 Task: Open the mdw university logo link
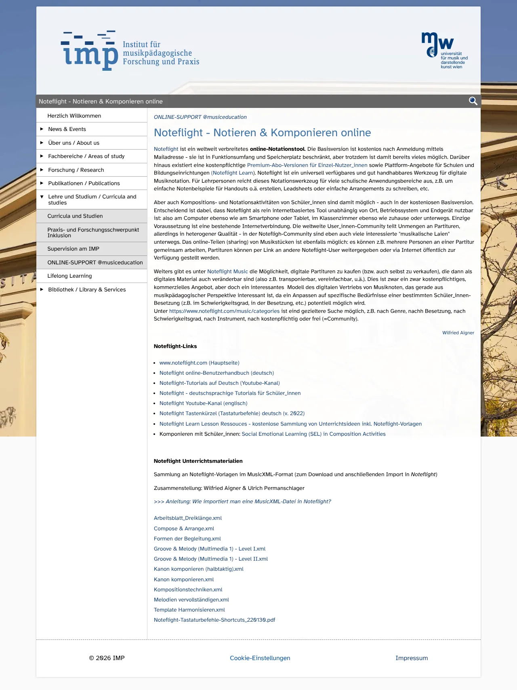tap(444, 51)
